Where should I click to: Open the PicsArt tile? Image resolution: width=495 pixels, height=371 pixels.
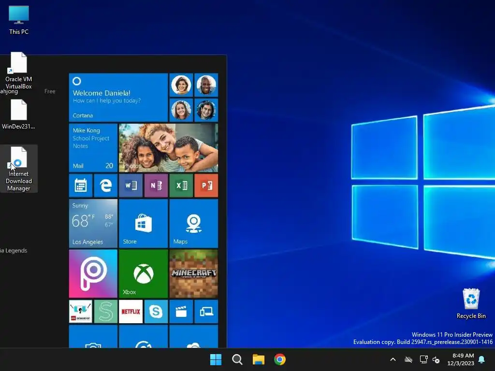[93, 274]
